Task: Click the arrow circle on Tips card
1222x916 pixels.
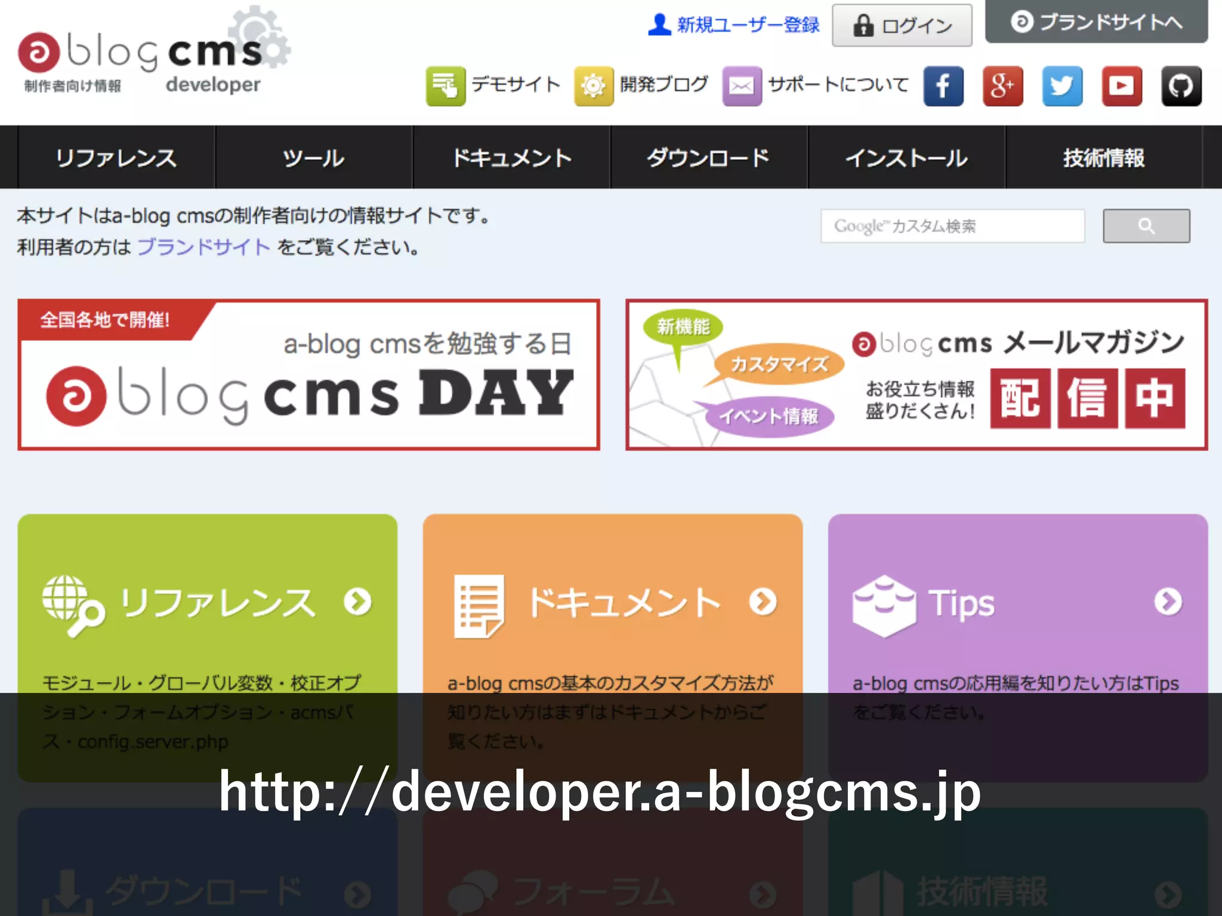Action: (x=1168, y=602)
